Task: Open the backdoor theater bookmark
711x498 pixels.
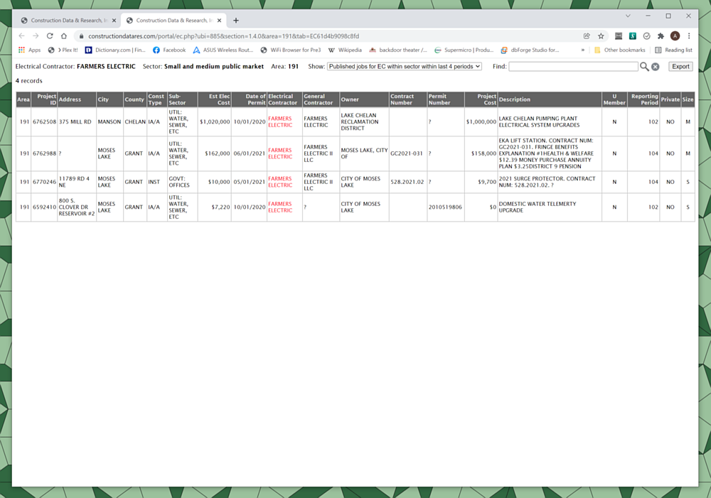Action: [x=397, y=50]
